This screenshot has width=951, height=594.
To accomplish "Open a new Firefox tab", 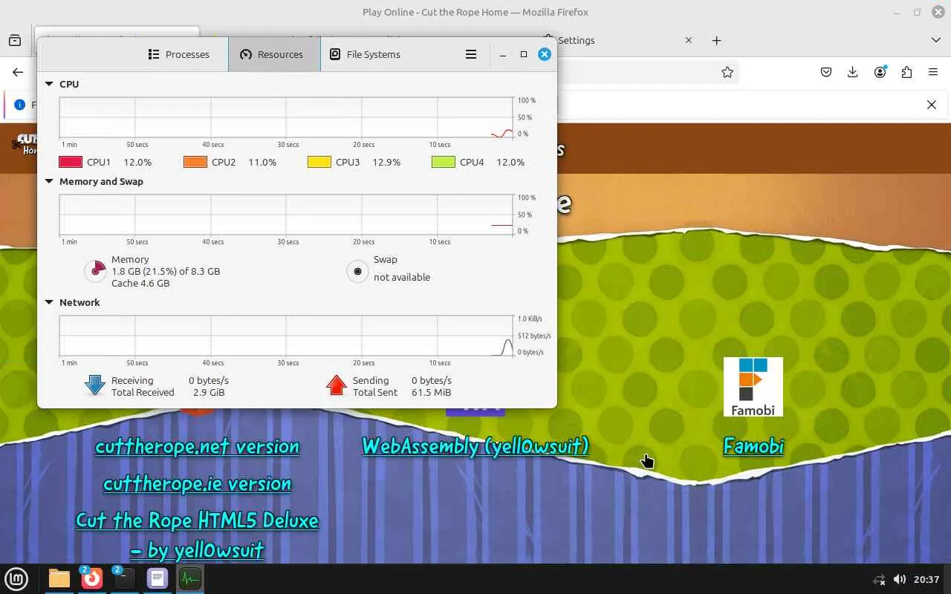I will pos(716,40).
